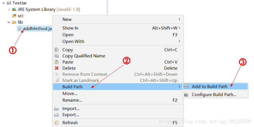Click the Show In submenu arrow

tap(179, 28)
